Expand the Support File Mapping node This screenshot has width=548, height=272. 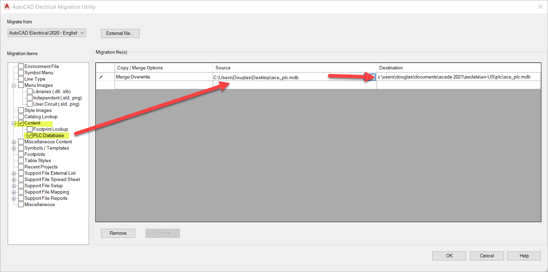[14, 192]
